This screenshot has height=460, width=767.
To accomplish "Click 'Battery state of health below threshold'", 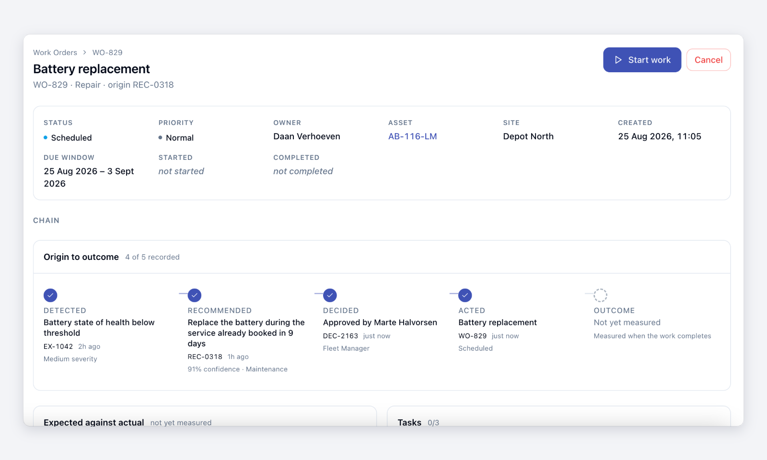I will click(99, 328).
